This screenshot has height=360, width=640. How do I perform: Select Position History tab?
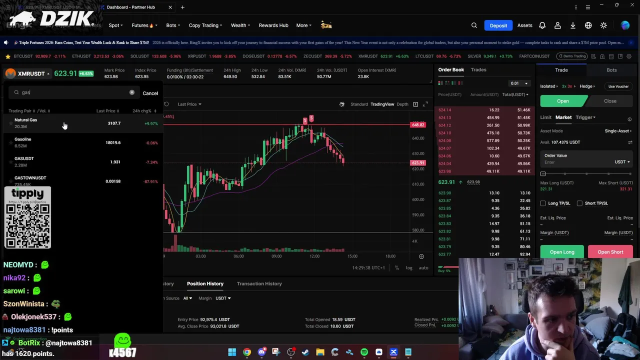click(x=205, y=284)
